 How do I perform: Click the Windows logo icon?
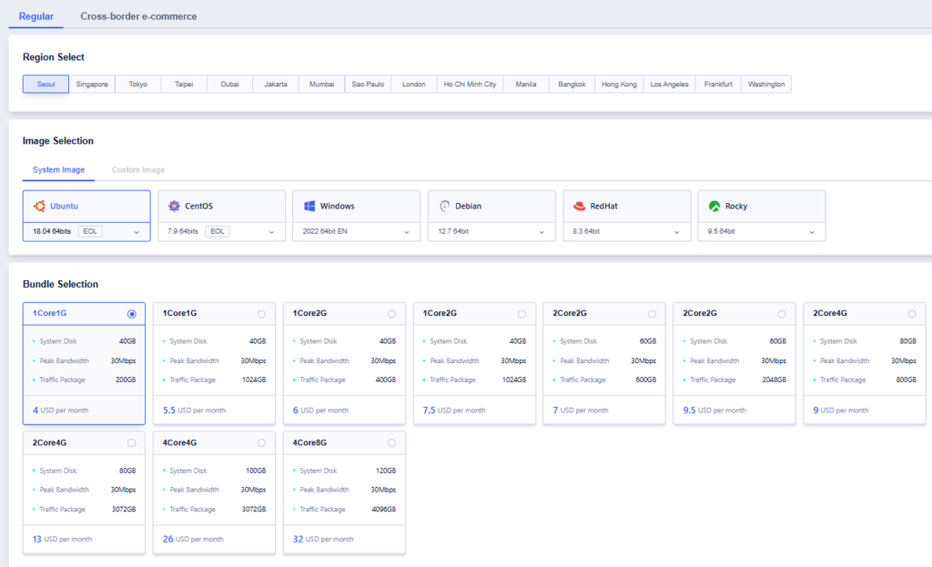pyautogui.click(x=309, y=206)
